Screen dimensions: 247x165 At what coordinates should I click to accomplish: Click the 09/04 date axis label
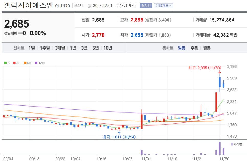tap(8, 159)
